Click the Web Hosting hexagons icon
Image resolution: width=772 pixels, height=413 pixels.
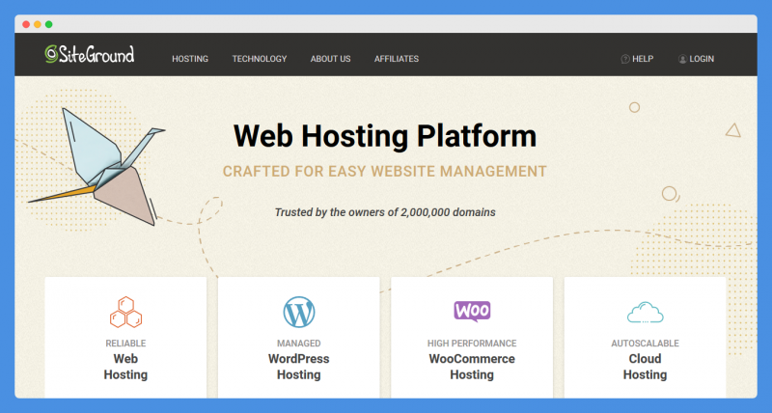coord(125,312)
